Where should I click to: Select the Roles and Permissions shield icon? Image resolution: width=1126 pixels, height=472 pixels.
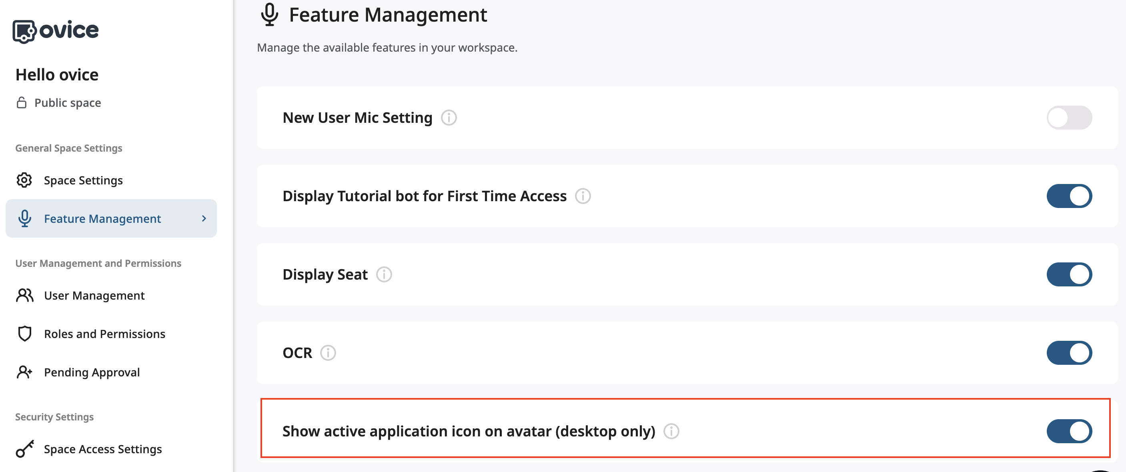[24, 334]
